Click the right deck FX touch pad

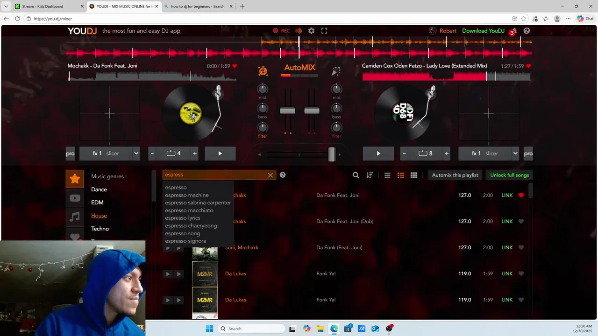[489, 113]
